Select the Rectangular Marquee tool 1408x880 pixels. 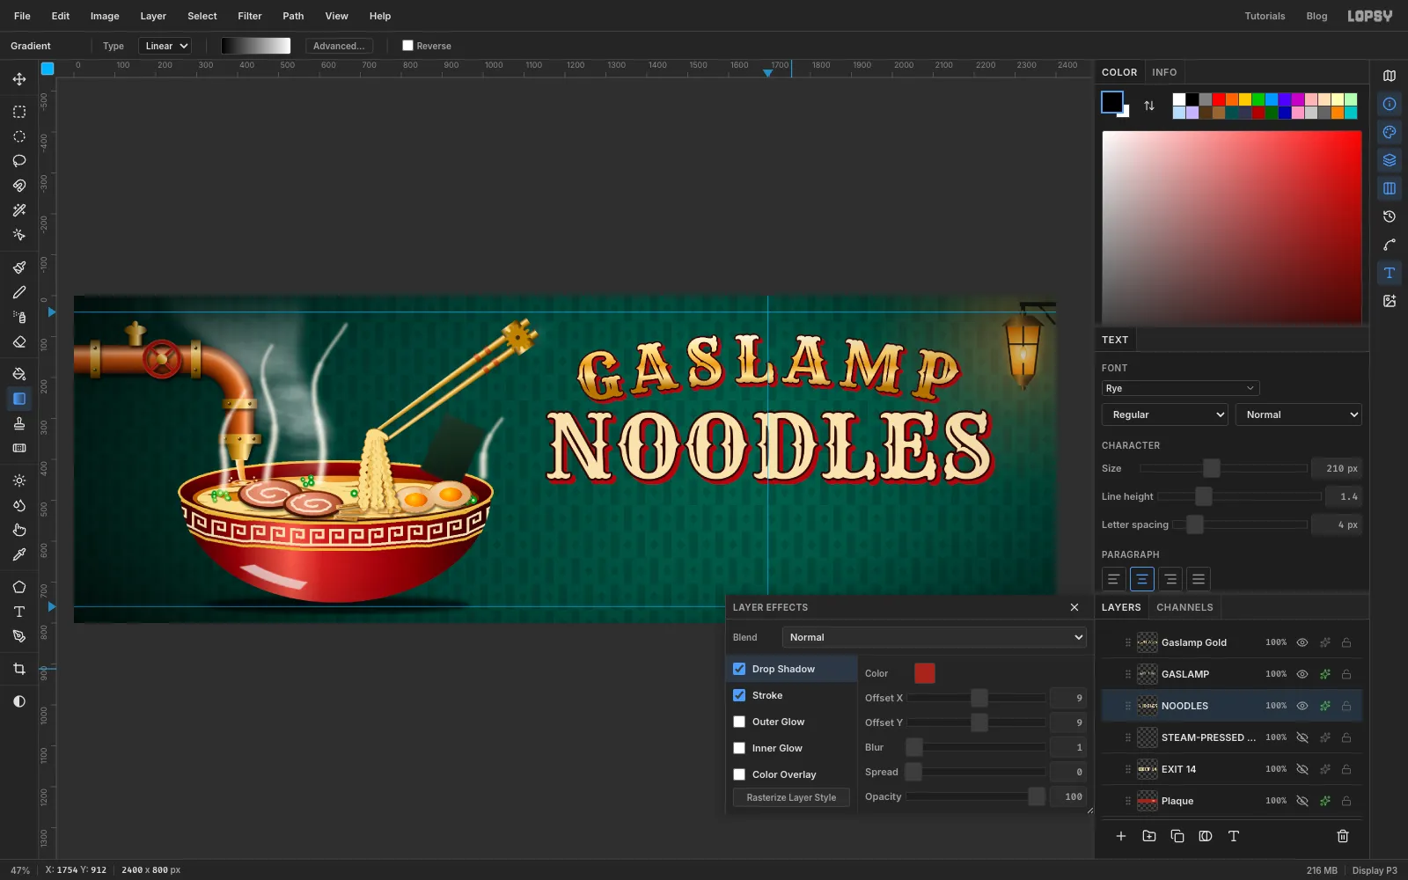click(19, 112)
